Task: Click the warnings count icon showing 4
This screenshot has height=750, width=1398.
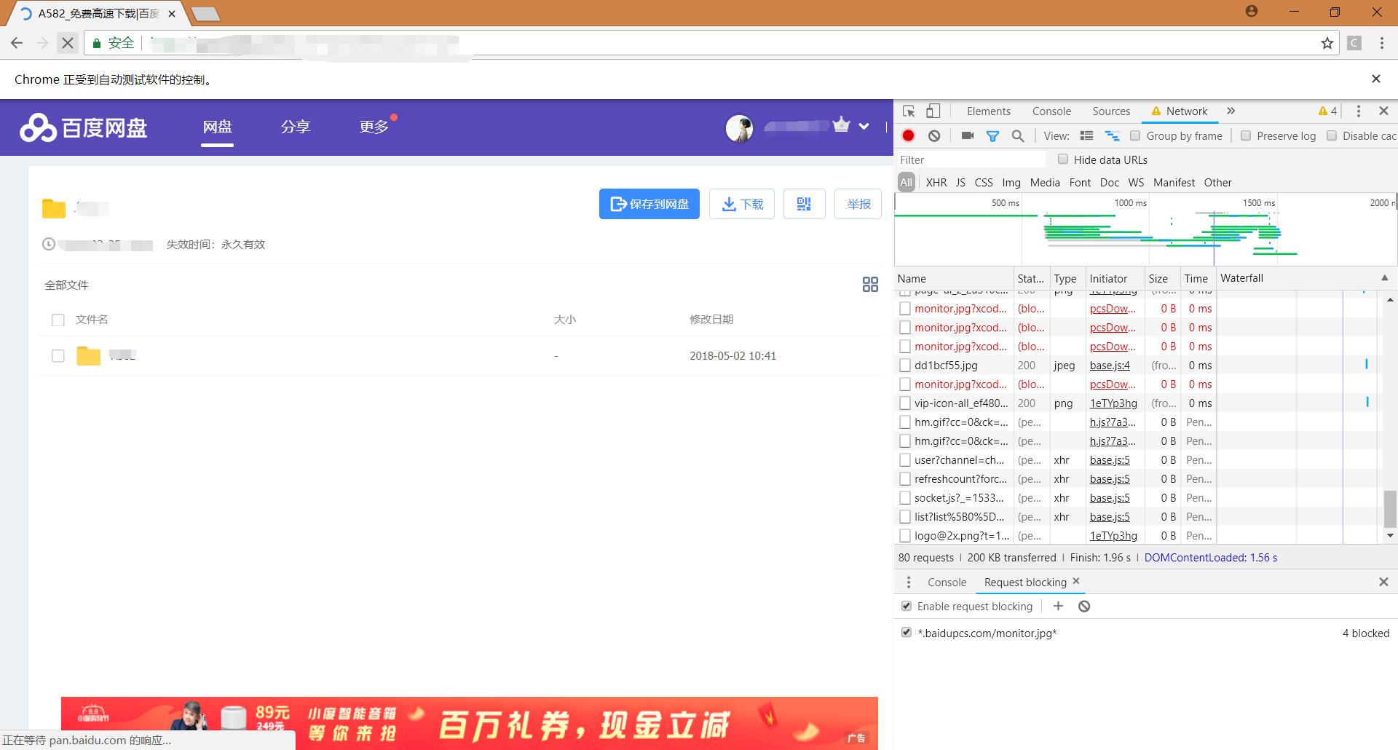Action: 1327,111
